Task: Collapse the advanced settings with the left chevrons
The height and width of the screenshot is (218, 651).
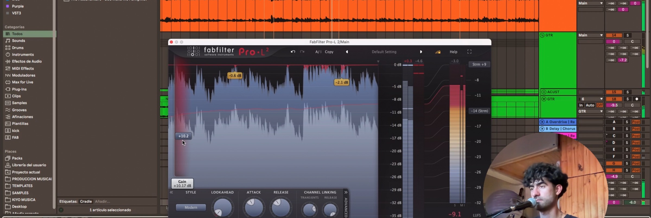Action: pyautogui.click(x=171, y=192)
